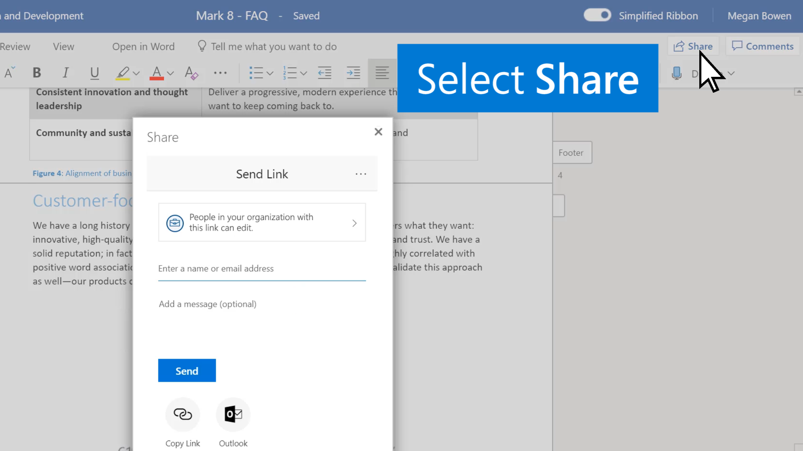Viewport: 803px width, 451px height.
Task: Select the Italic formatting icon
Action: tap(65, 72)
